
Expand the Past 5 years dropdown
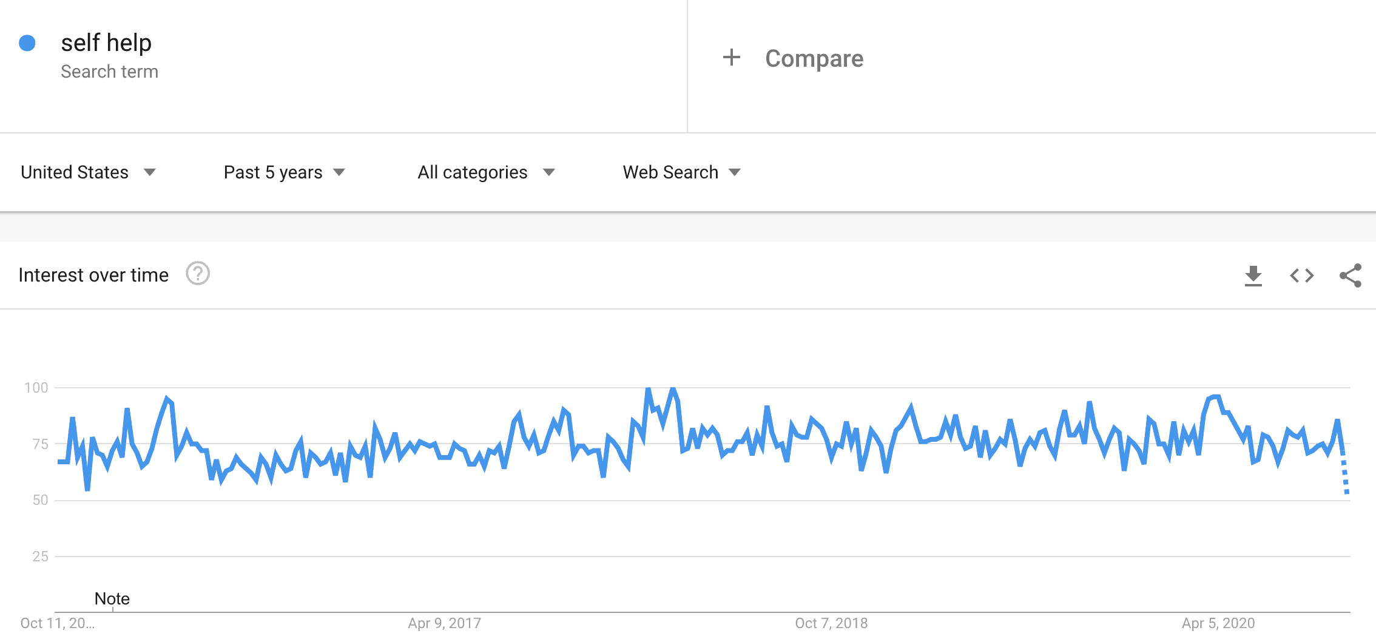tap(285, 172)
